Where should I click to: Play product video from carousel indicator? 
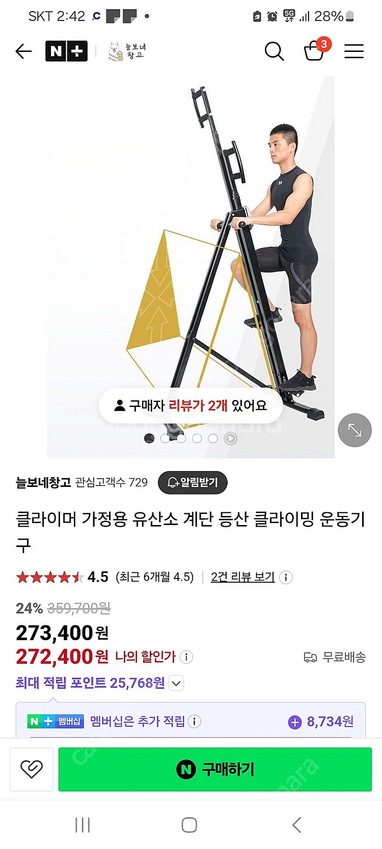click(x=230, y=439)
